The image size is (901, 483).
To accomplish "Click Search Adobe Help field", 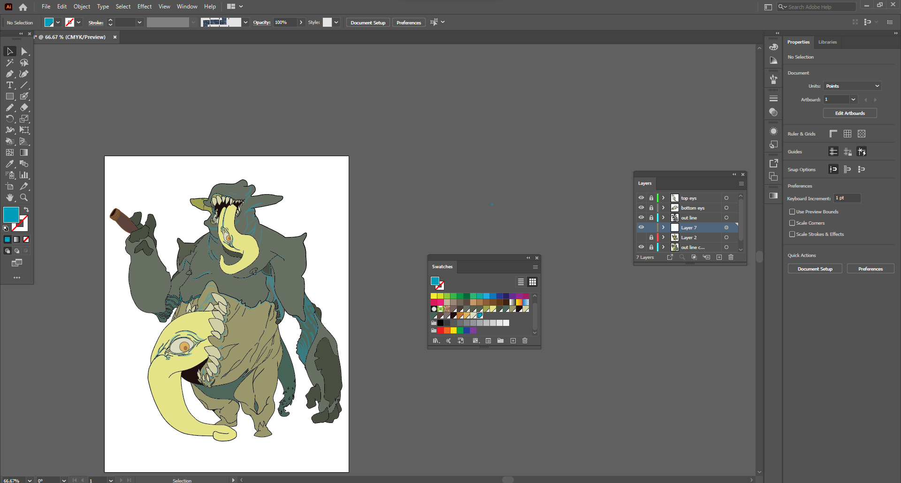I will click(817, 7).
